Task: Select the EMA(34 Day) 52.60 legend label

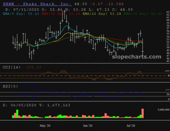Action: click(143, 14)
